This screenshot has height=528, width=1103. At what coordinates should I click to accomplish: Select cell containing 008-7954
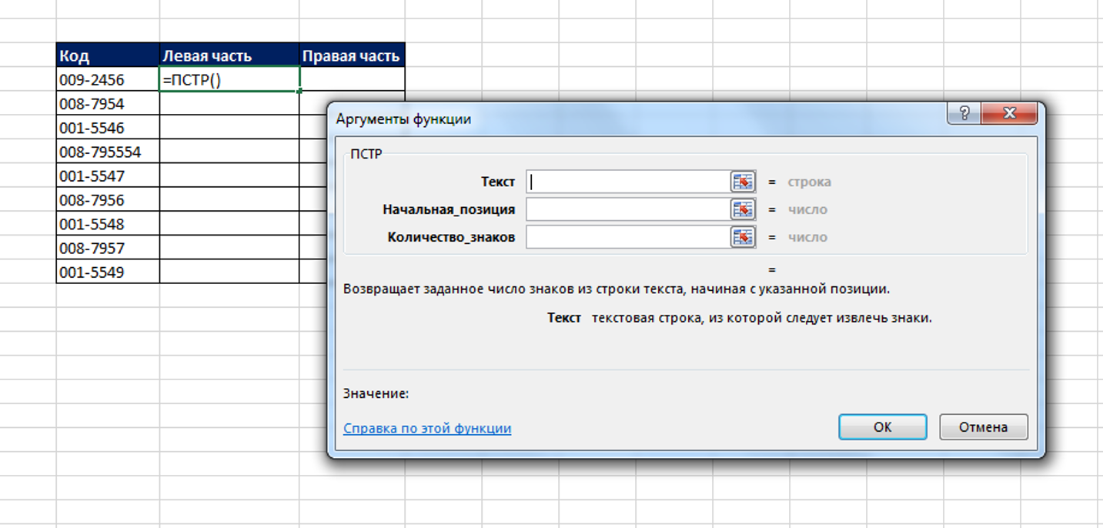tap(108, 104)
